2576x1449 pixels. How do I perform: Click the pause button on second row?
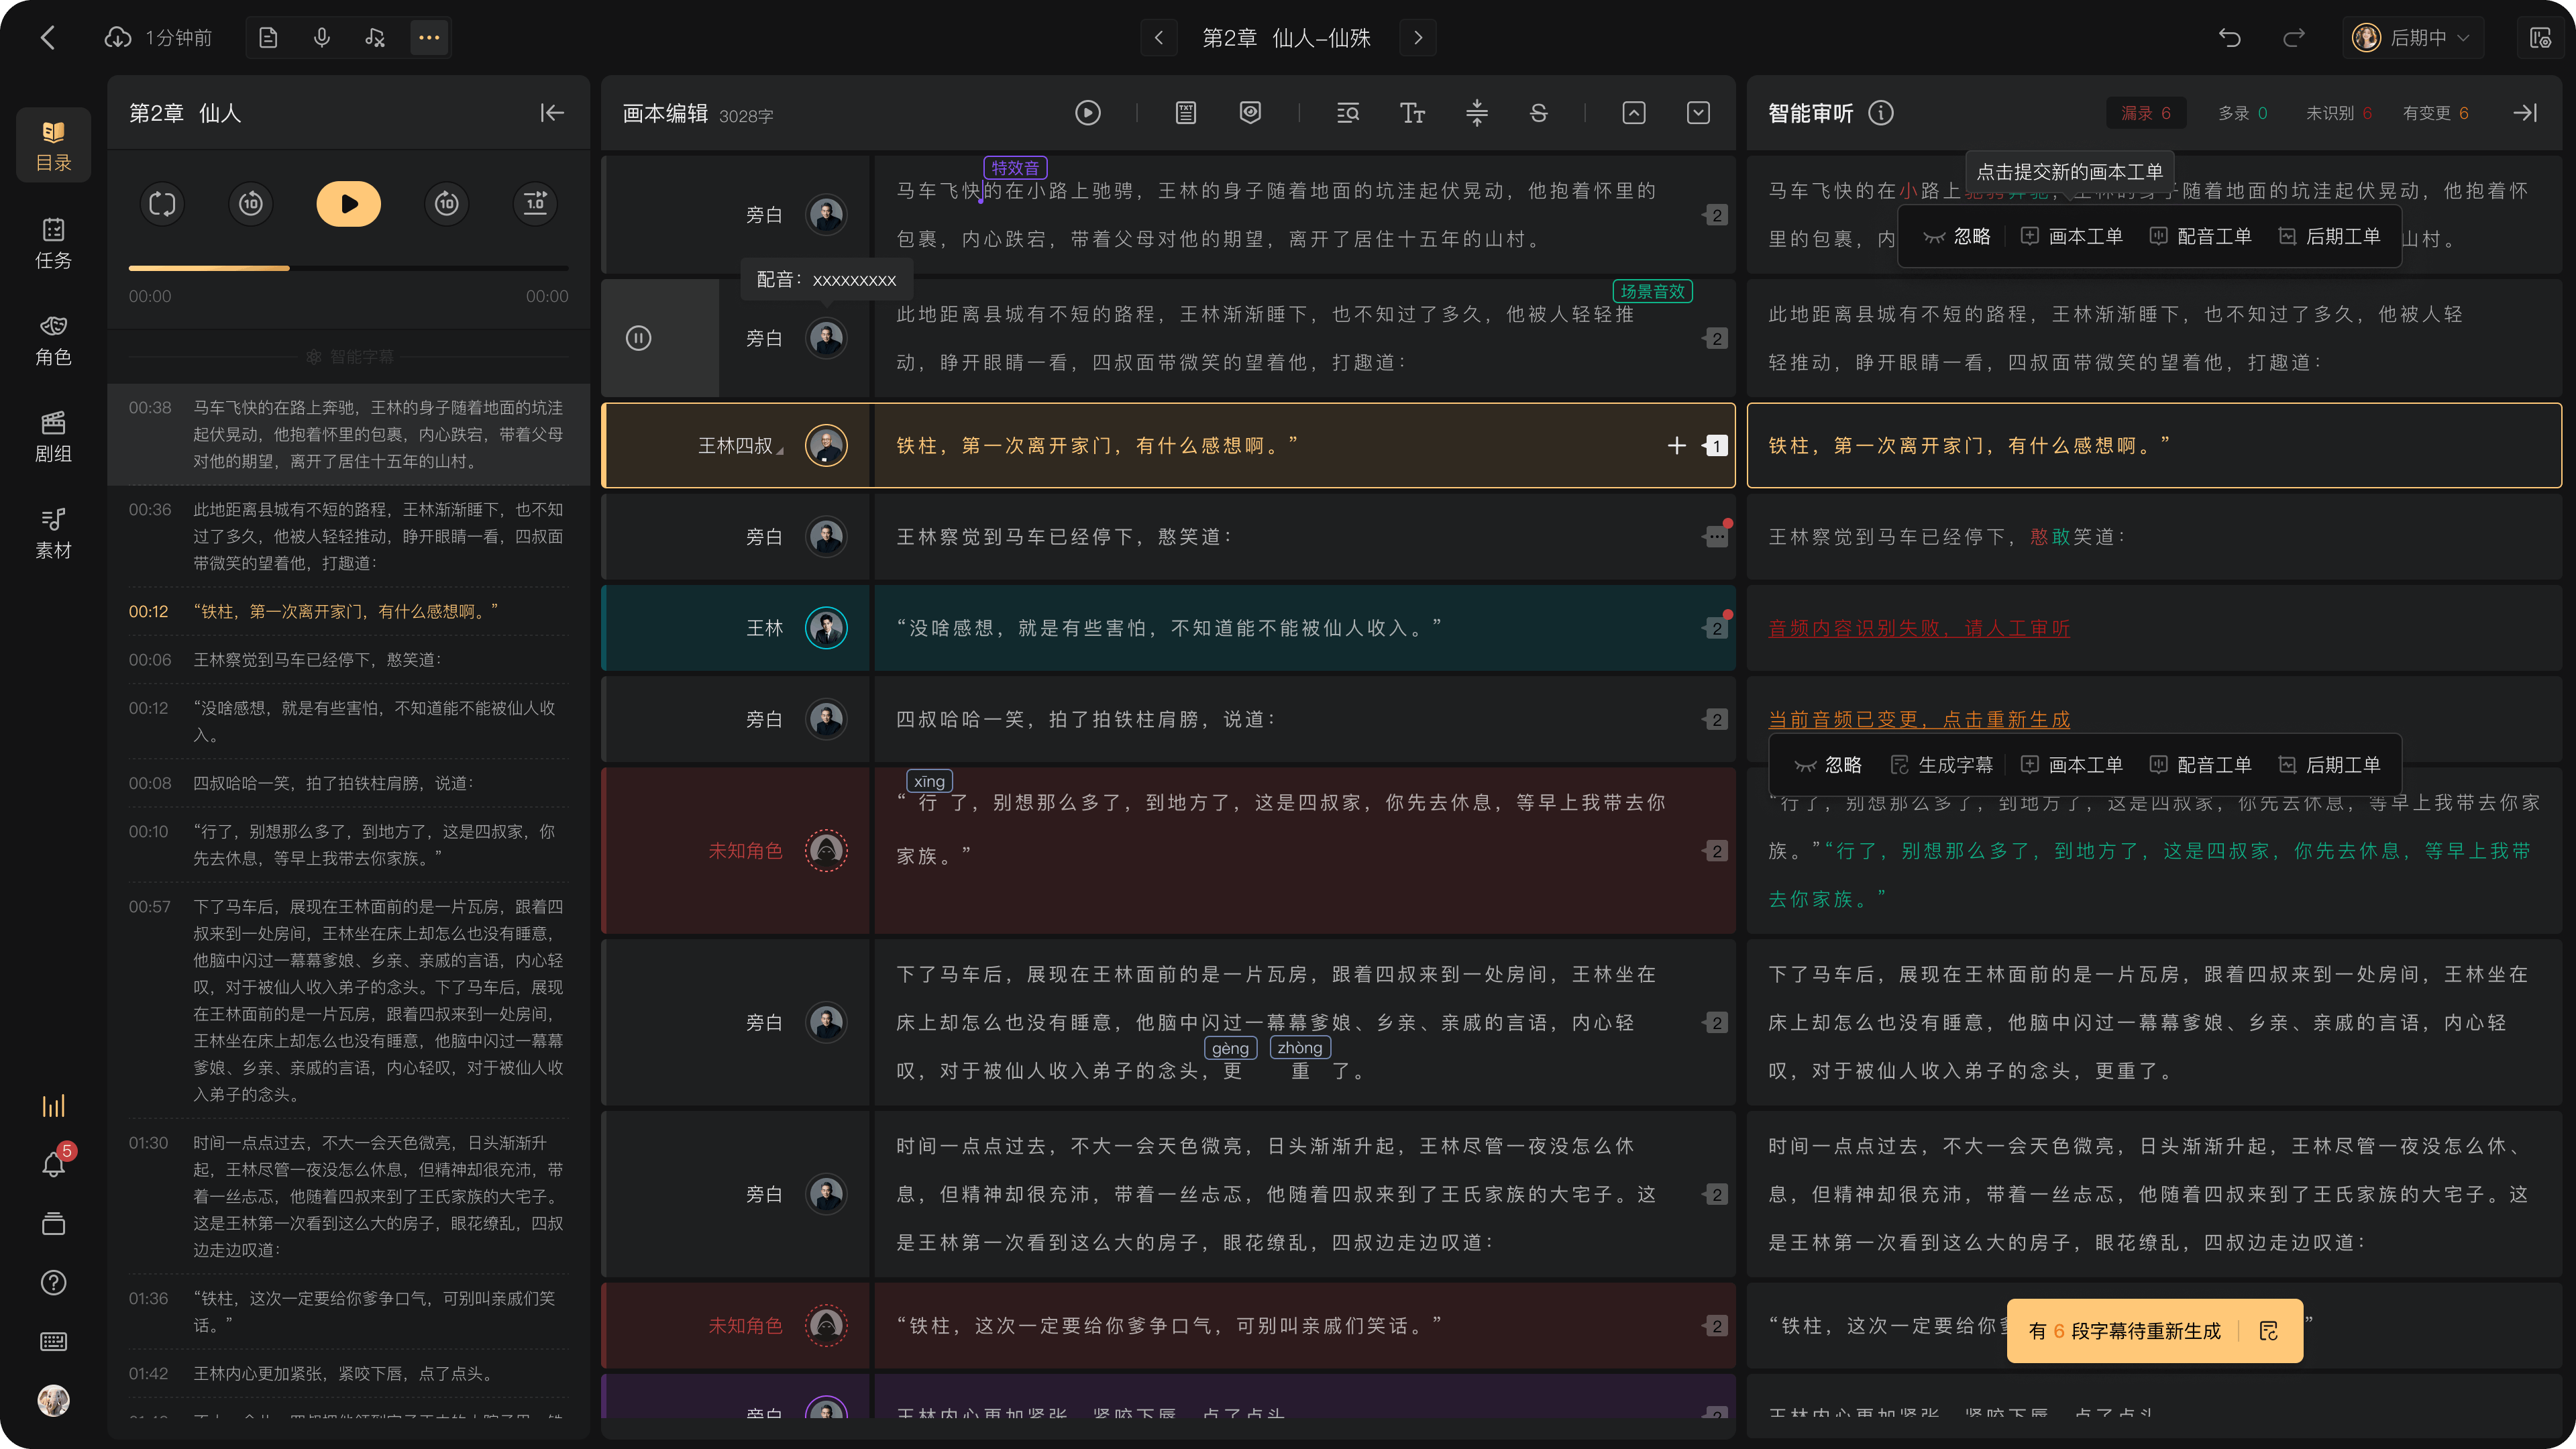[x=638, y=338]
